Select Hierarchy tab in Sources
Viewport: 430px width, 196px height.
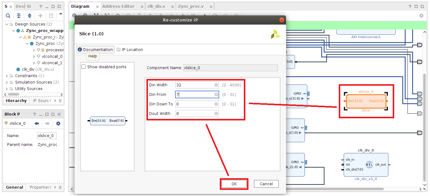(16, 101)
